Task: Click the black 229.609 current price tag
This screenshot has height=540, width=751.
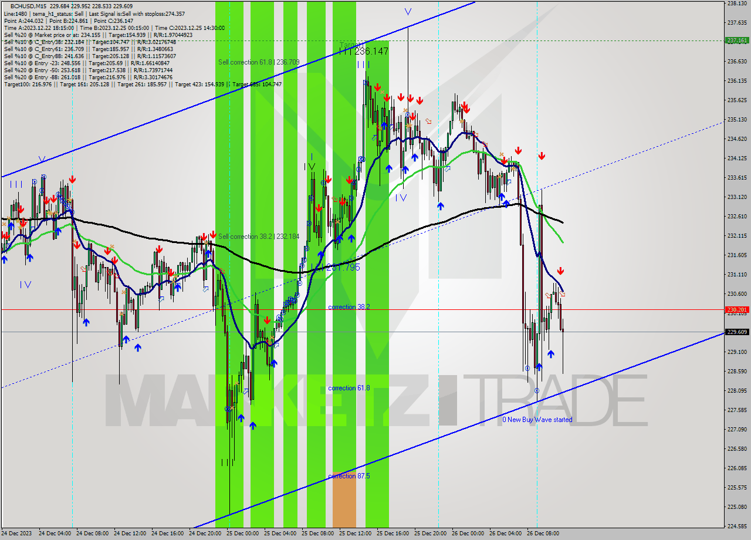Action: pos(738,332)
